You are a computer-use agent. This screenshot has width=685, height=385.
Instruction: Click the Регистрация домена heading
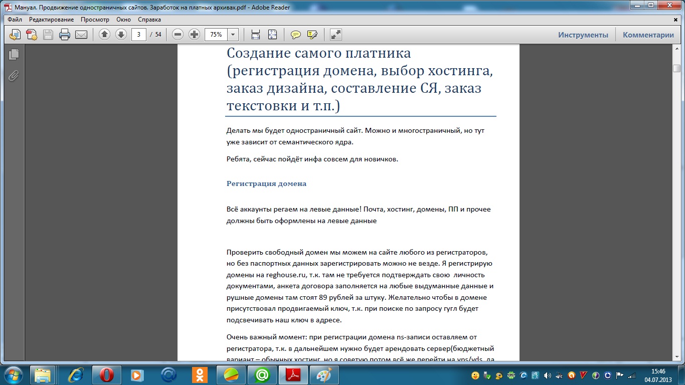[x=266, y=183]
